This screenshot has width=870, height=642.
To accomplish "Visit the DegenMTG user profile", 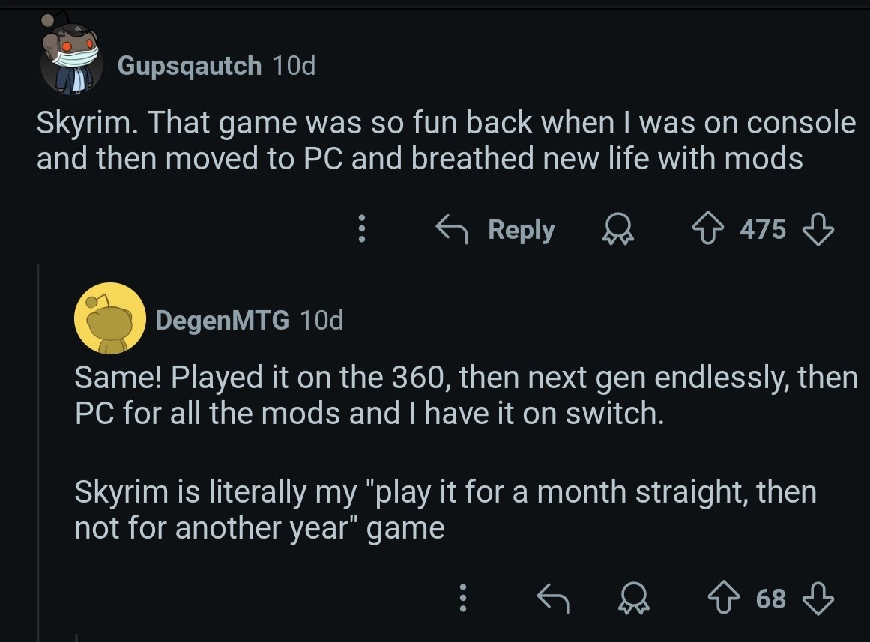I will coord(222,321).
